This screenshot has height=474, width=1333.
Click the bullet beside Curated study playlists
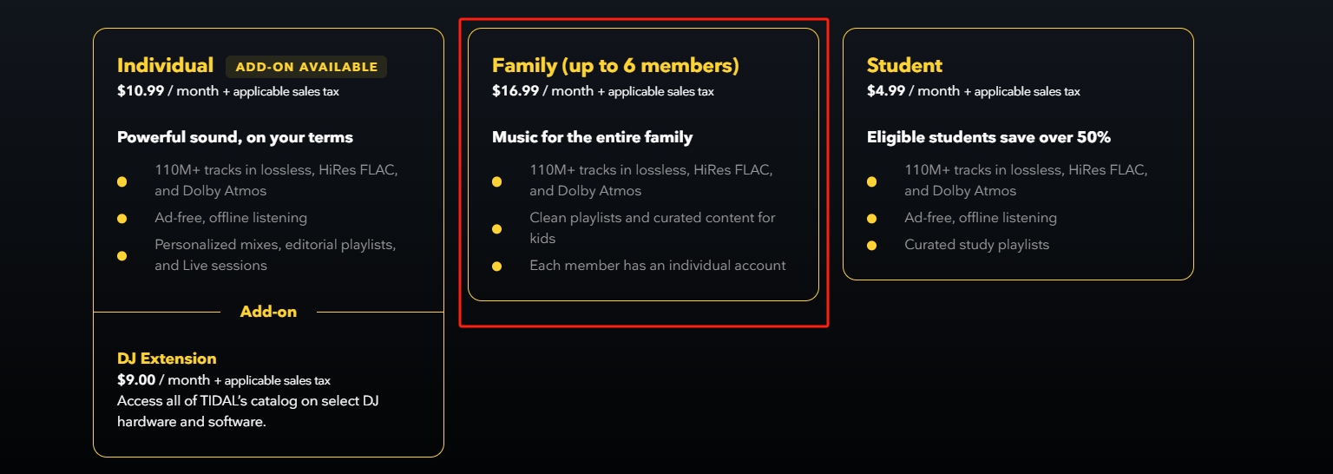pos(871,245)
